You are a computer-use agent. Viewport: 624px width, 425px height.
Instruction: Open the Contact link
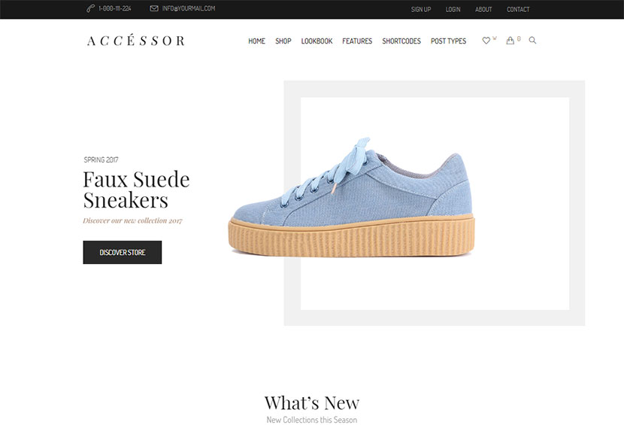pyautogui.click(x=518, y=9)
